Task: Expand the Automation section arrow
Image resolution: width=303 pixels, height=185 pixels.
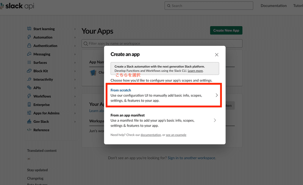Action: pyautogui.click(x=75, y=38)
